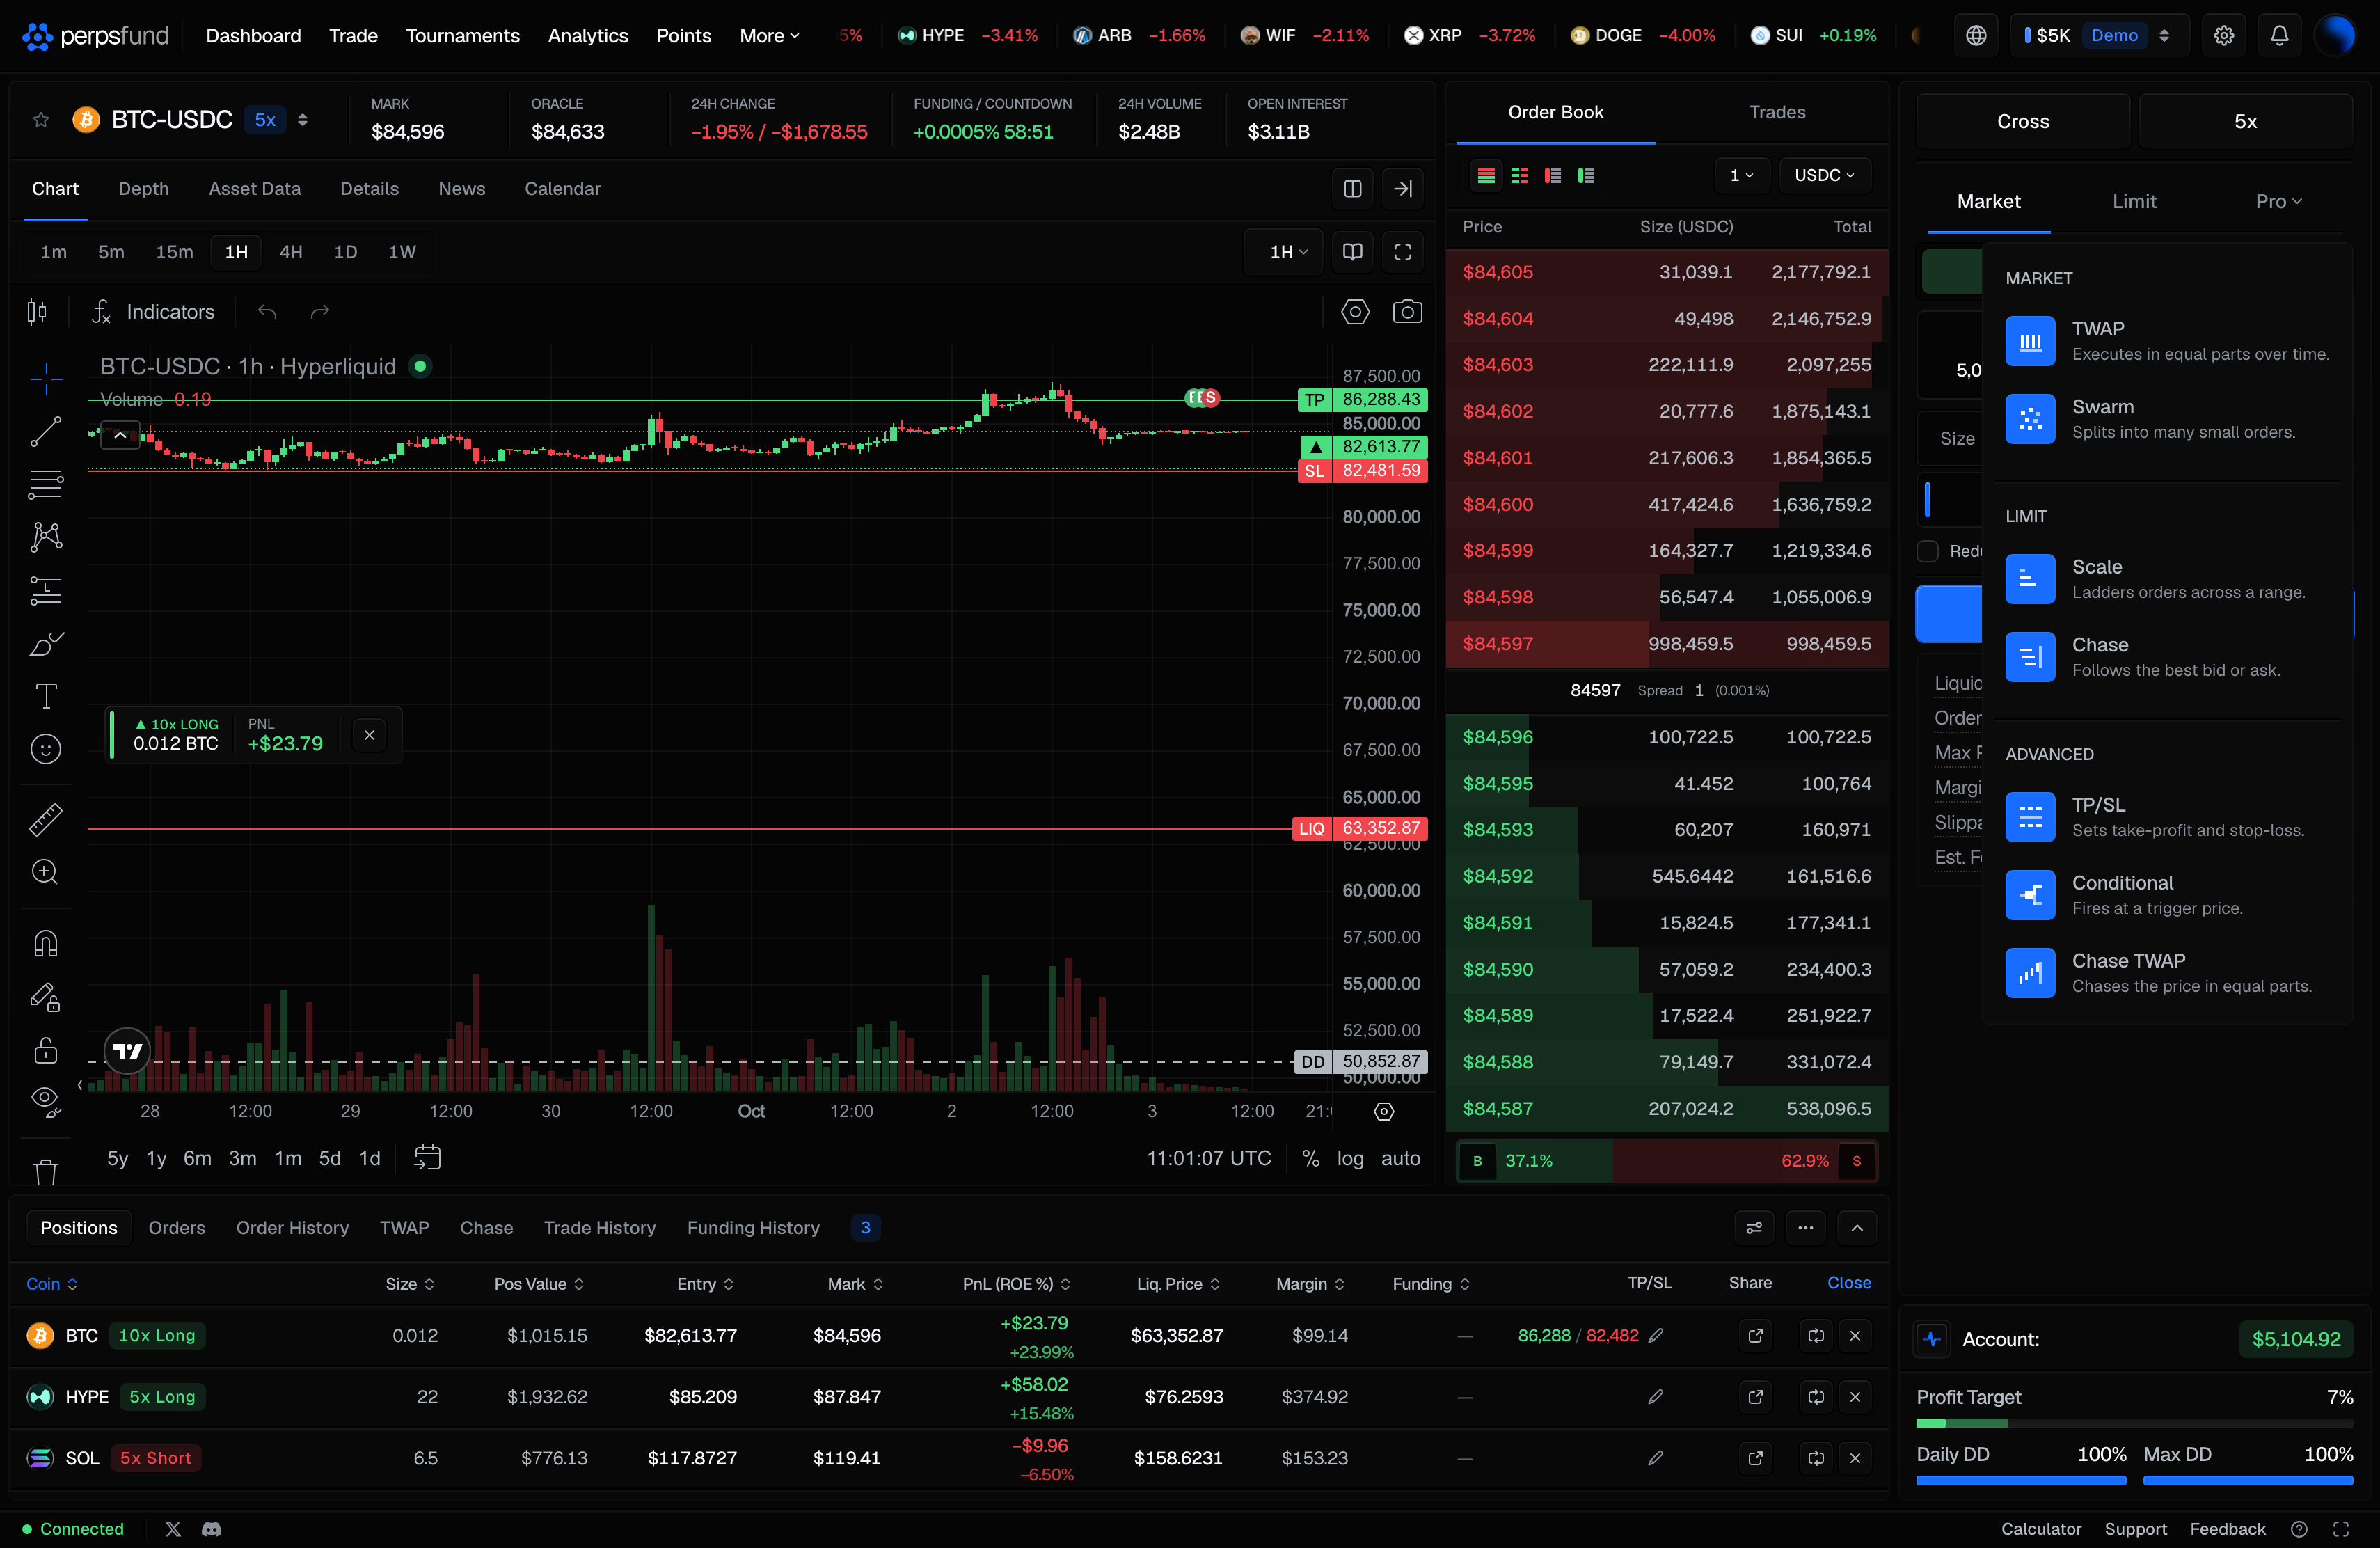Favorite BTC-USDC with the star icon
Viewport: 2380px width, 1548px height.
[x=41, y=120]
